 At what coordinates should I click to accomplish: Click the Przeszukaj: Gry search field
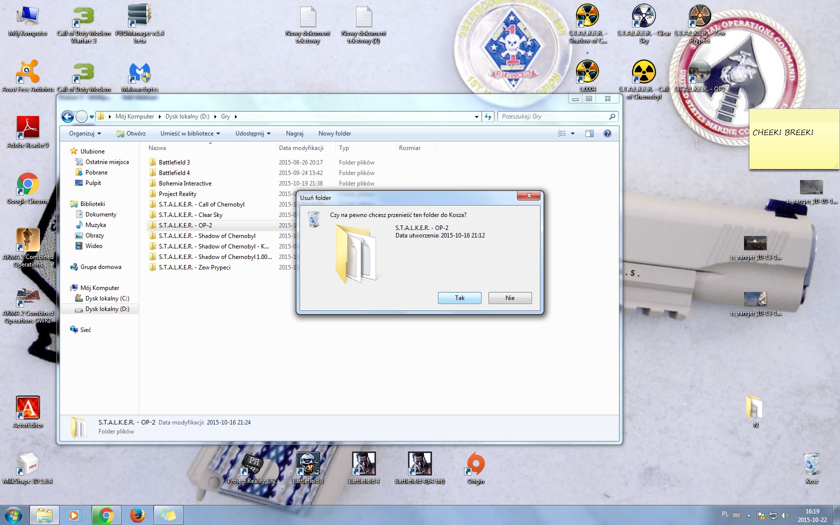pos(557,116)
